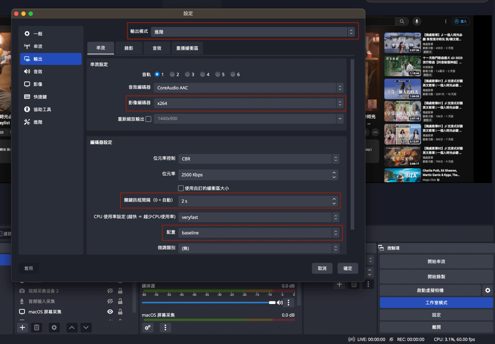The width and height of the screenshot is (495, 344).
Task: Click the 媒体源 volume slider handle
Action: click(x=272, y=303)
